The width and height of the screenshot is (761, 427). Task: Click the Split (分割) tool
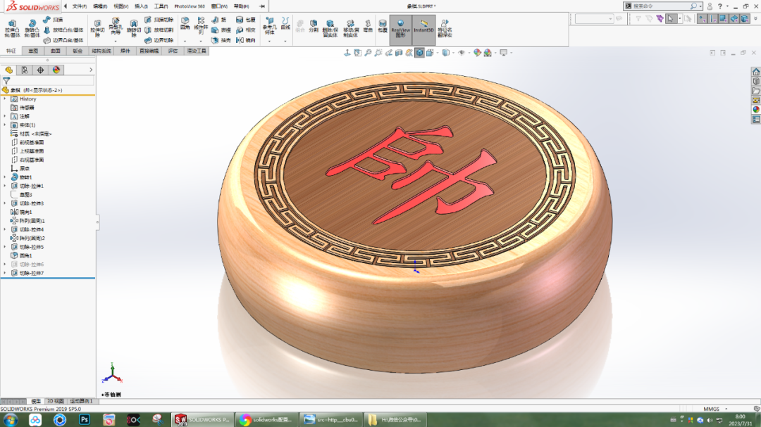314,26
